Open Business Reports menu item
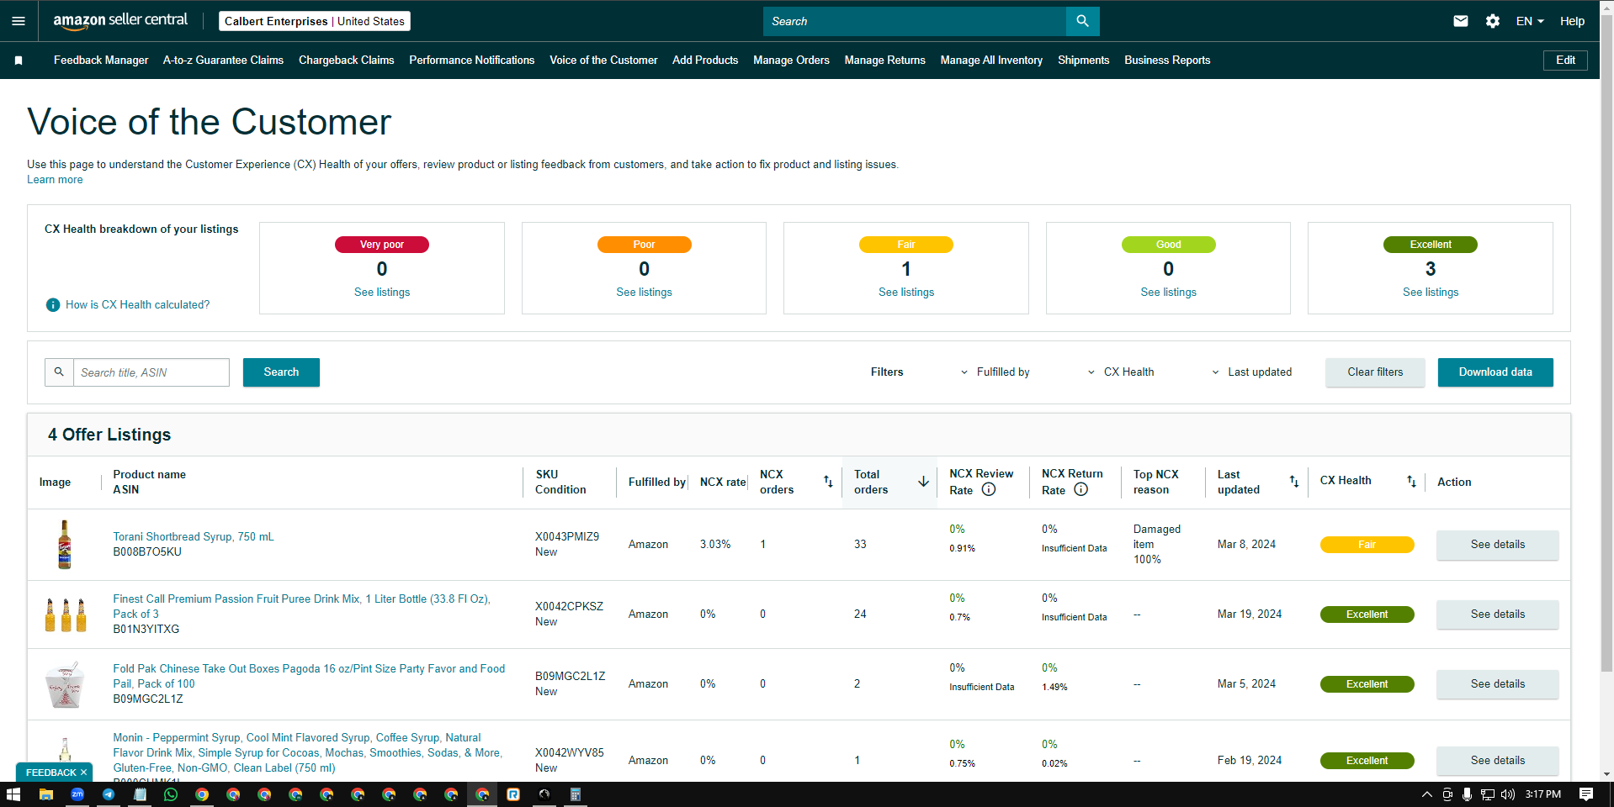Screen dimensions: 1614x807 point(1167,61)
